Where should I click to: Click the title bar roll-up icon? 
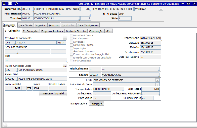point(183,3)
